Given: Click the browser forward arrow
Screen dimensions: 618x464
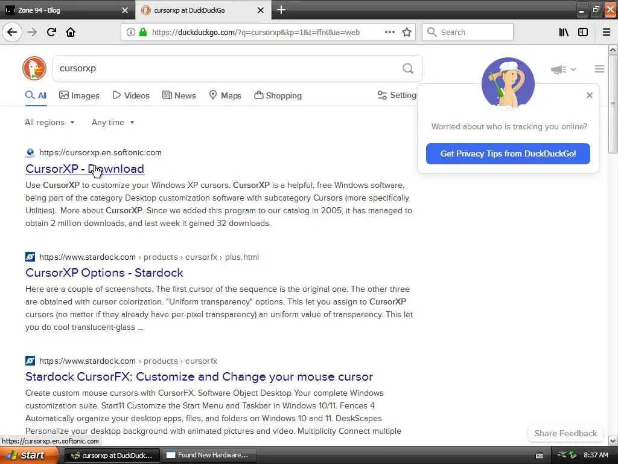Looking at the screenshot, I should 32,32.
